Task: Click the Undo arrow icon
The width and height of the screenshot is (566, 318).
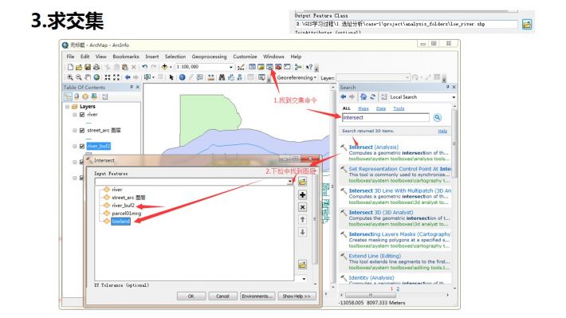Action: coord(145,67)
